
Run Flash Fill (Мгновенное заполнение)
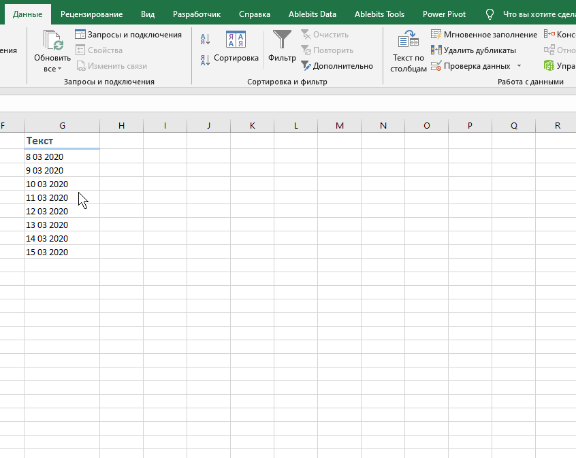[484, 35]
